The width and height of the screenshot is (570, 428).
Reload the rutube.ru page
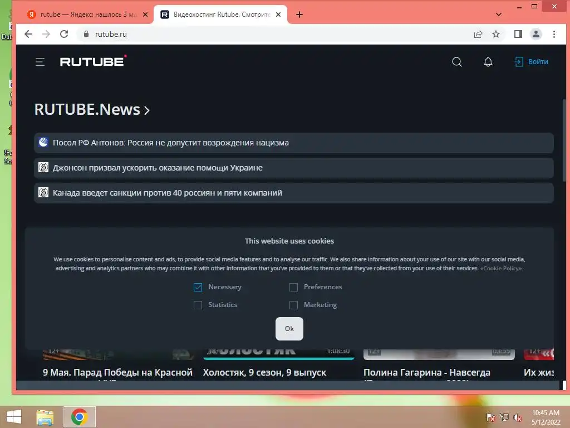[x=65, y=34]
